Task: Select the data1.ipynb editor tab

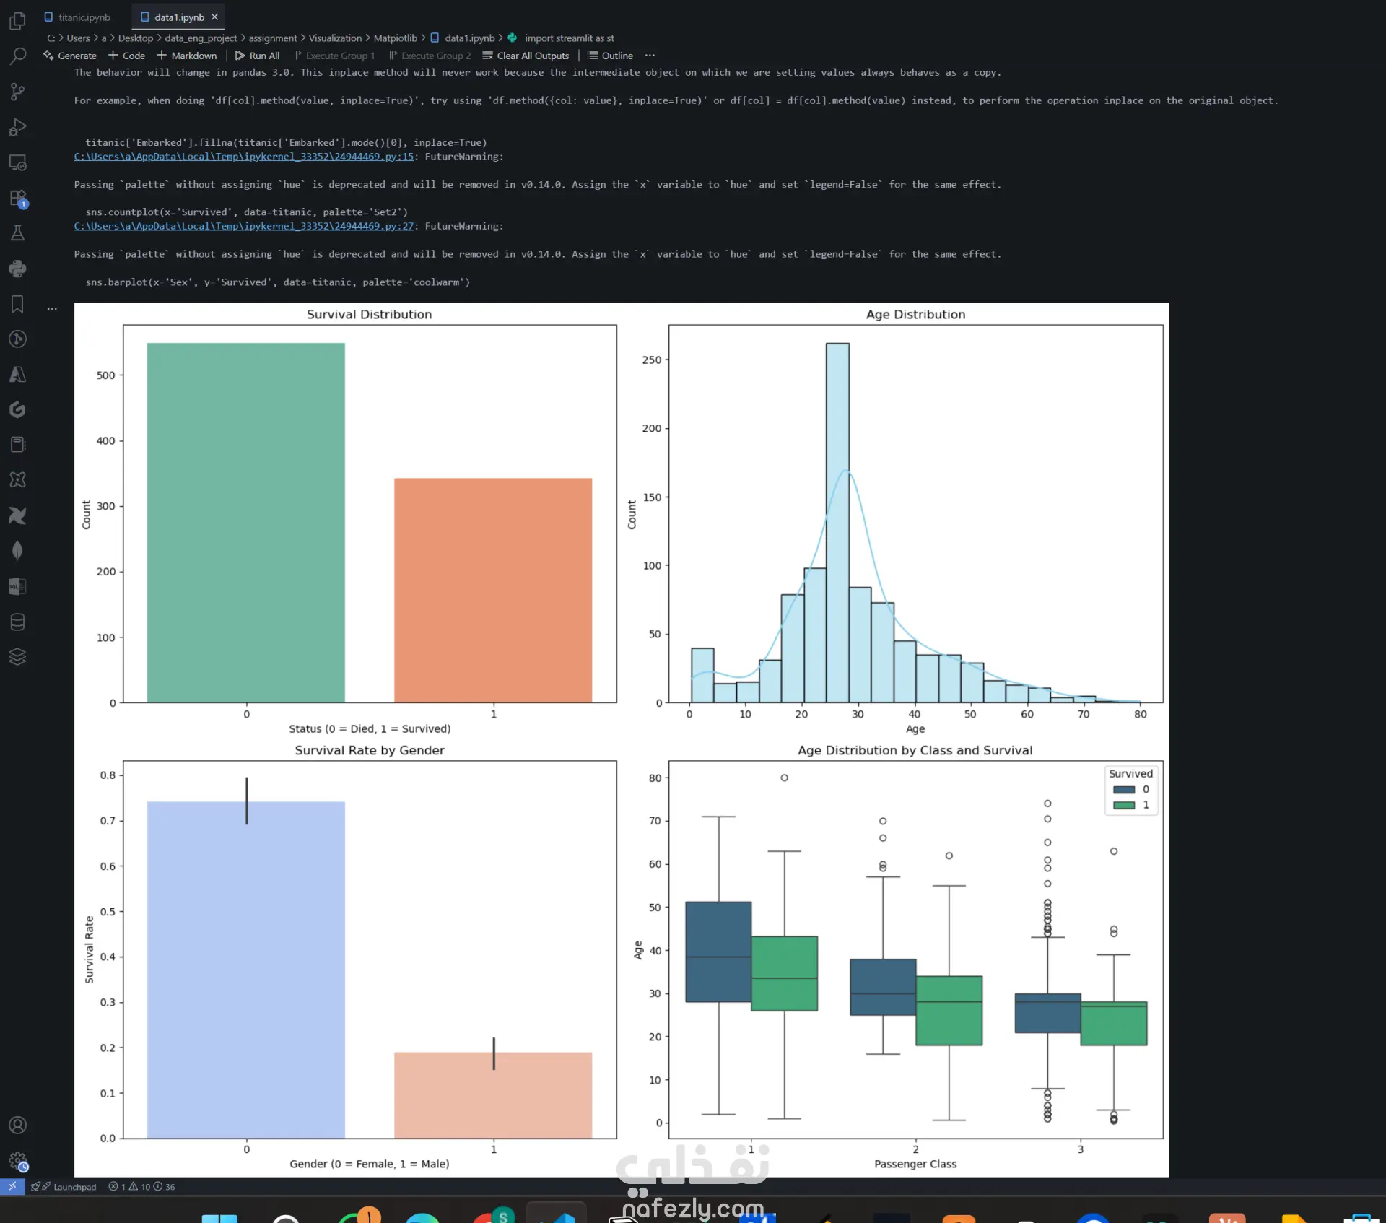Action: (178, 17)
